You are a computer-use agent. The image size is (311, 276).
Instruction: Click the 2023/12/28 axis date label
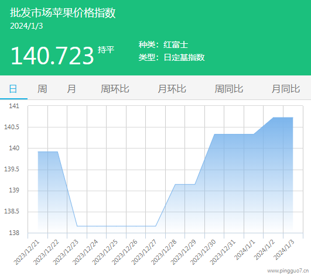163,252
